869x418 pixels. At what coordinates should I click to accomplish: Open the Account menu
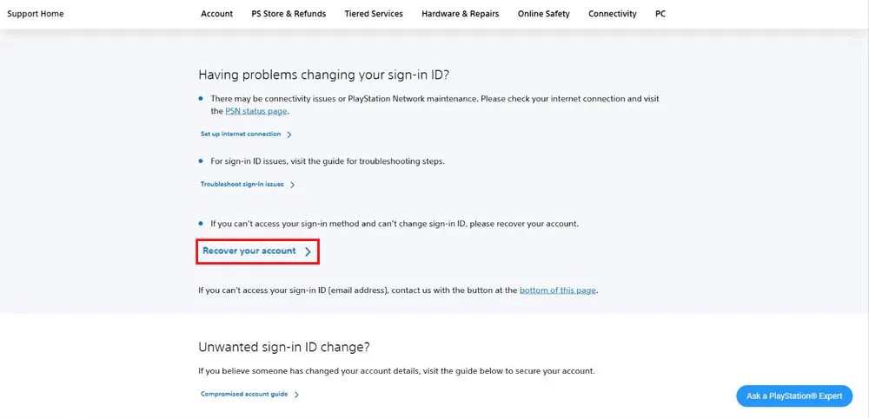(216, 14)
